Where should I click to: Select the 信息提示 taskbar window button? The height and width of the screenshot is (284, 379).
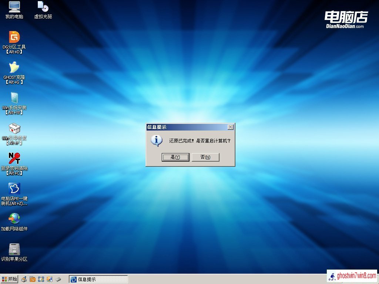point(98,279)
